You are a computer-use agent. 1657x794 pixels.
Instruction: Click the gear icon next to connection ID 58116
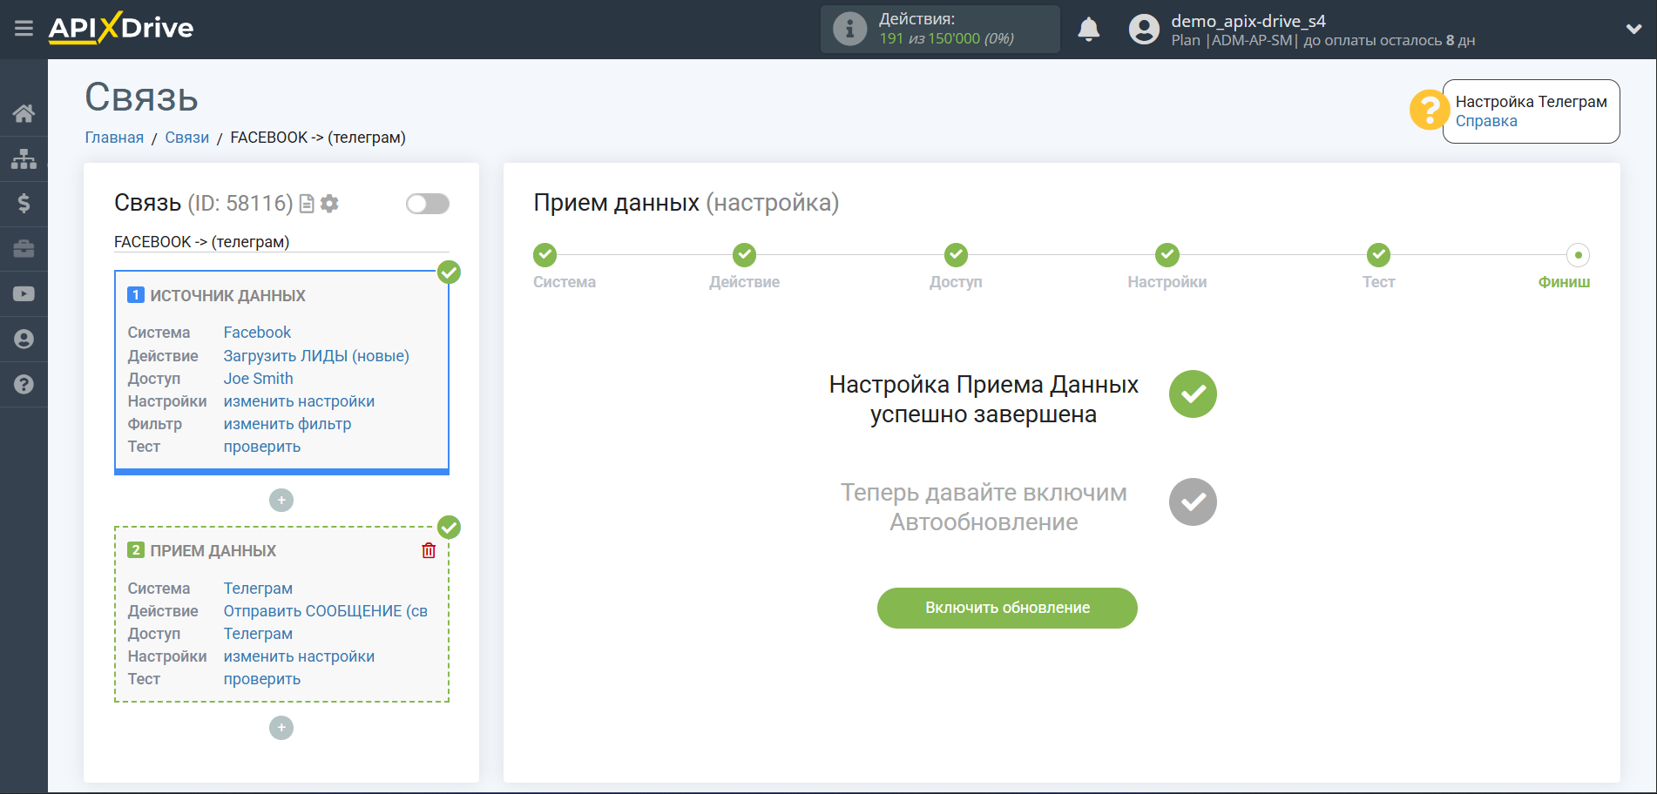point(329,203)
